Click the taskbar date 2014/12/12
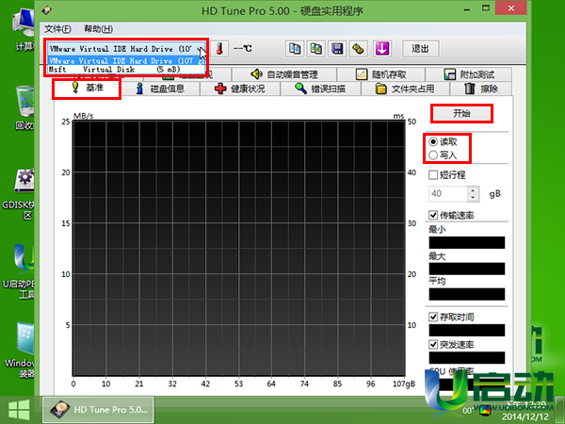This screenshot has width=565, height=424. [x=525, y=416]
